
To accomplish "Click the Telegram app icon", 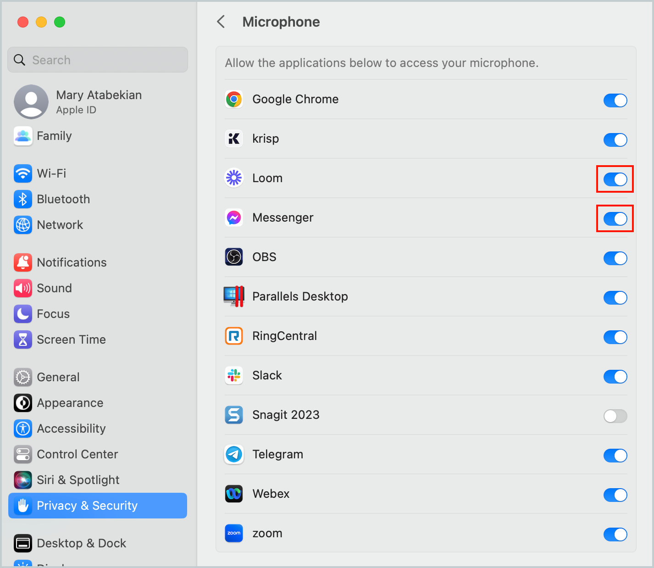I will [x=234, y=454].
